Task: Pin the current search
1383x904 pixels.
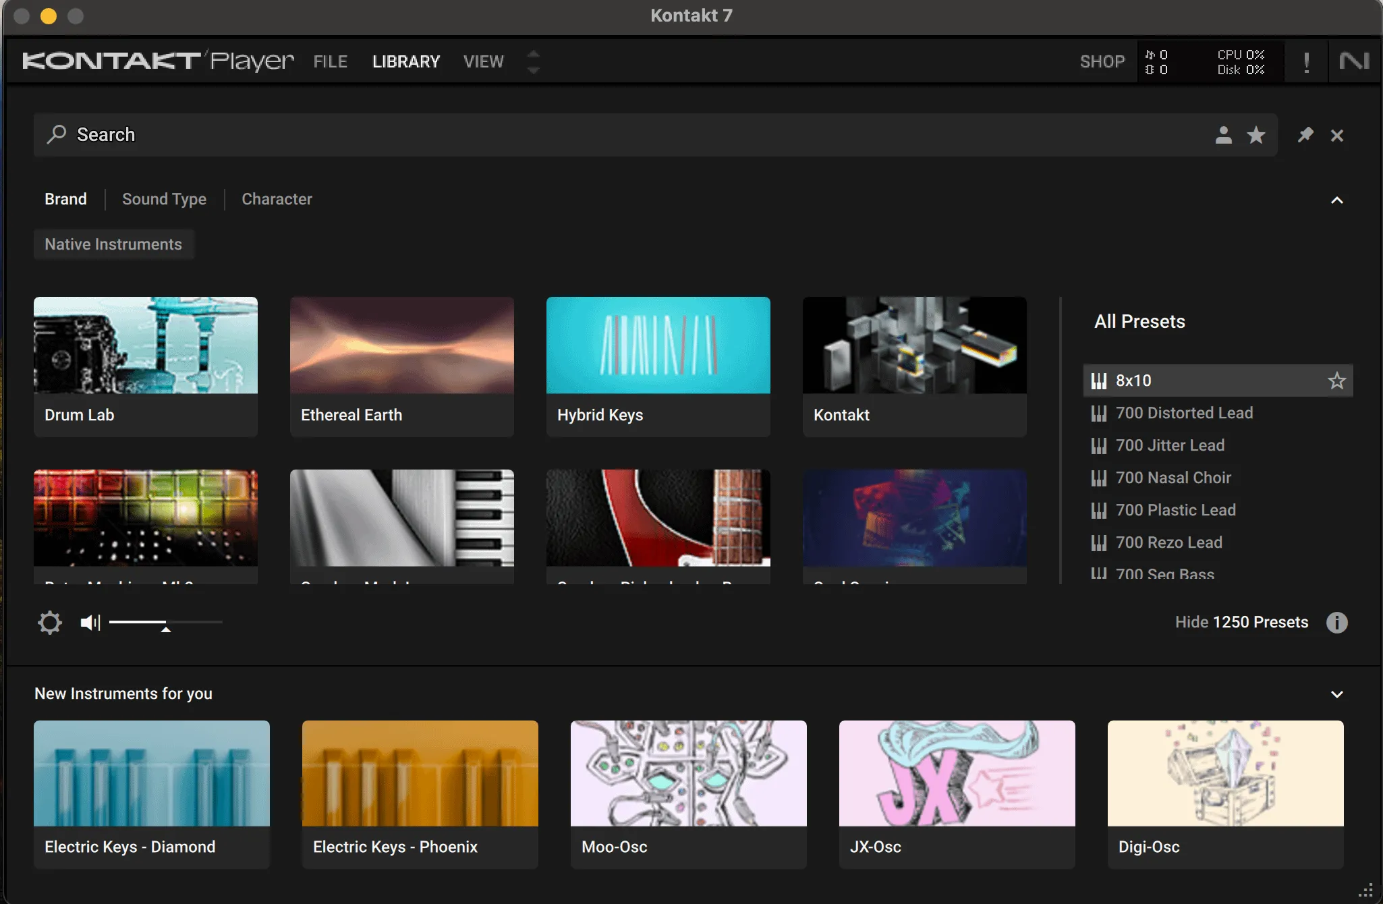Action: coord(1305,135)
